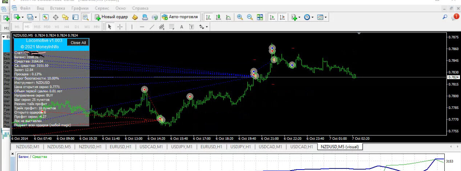Toggle chart shift icon
The width and height of the screenshot is (461, 171).
282,17
